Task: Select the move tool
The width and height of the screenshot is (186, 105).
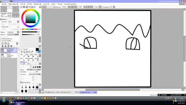Action: 22,52
